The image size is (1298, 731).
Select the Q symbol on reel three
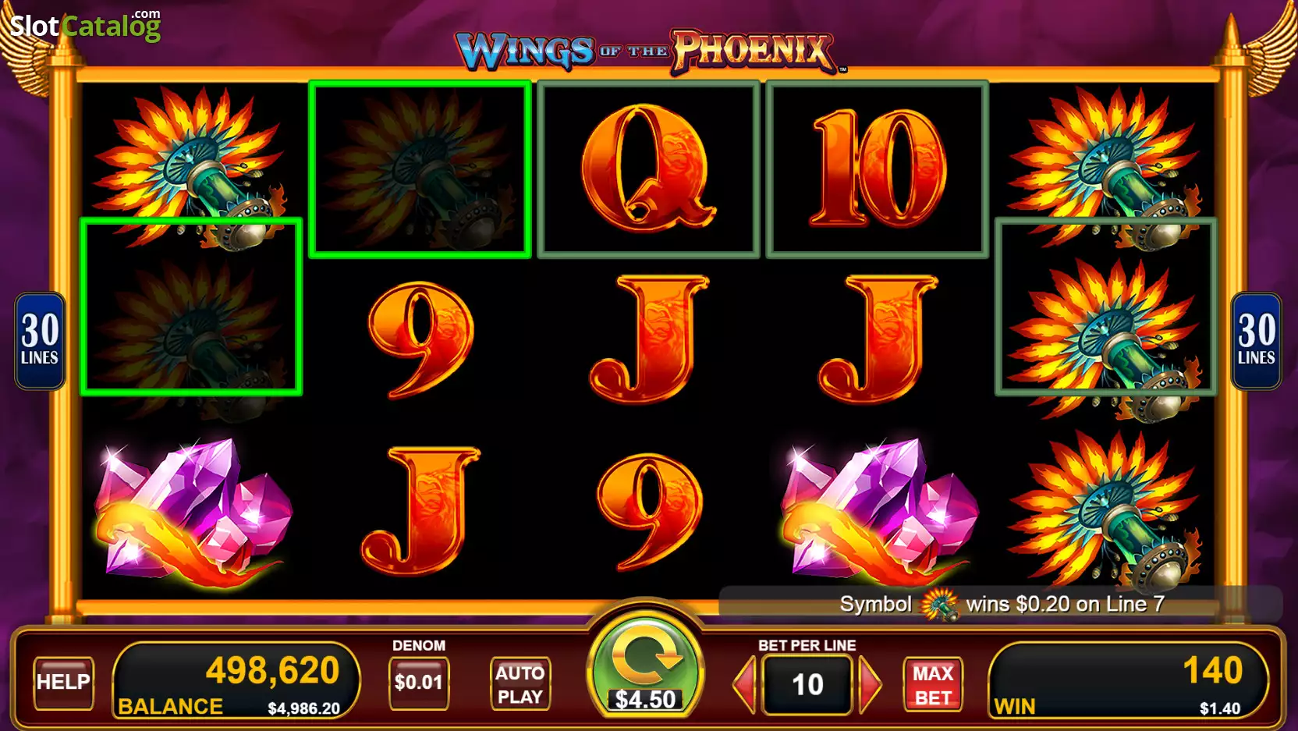point(648,169)
